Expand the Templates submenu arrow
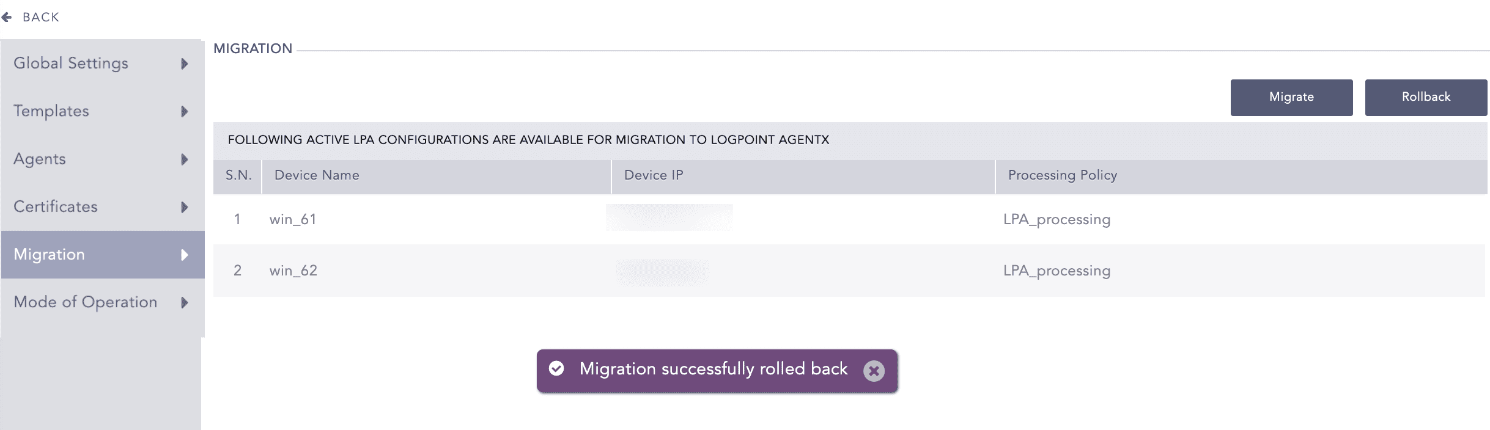The image size is (1490, 430). 185,111
